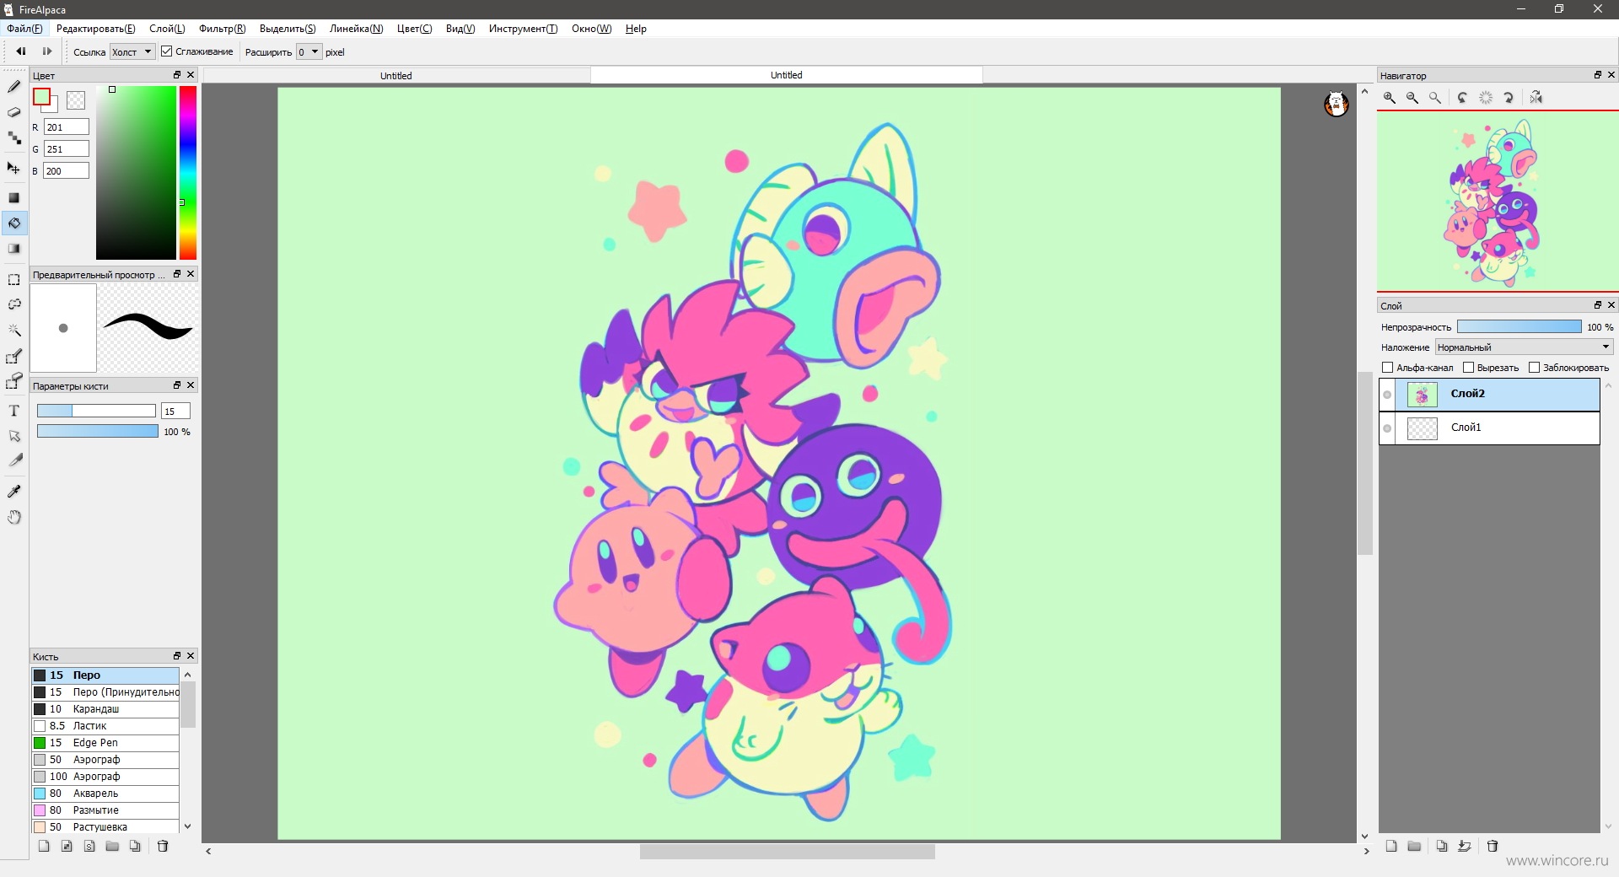The image size is (1619, 877).
Task: Select the Brush pen tool
Action: coord(14,87)
